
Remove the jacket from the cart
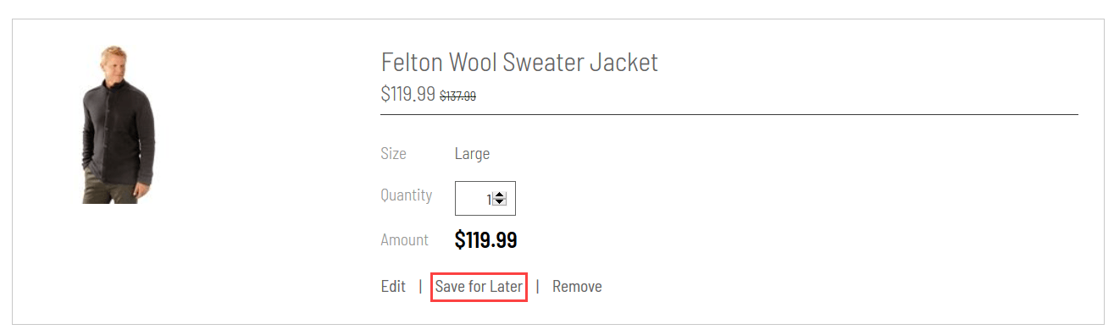click(577, 287)
